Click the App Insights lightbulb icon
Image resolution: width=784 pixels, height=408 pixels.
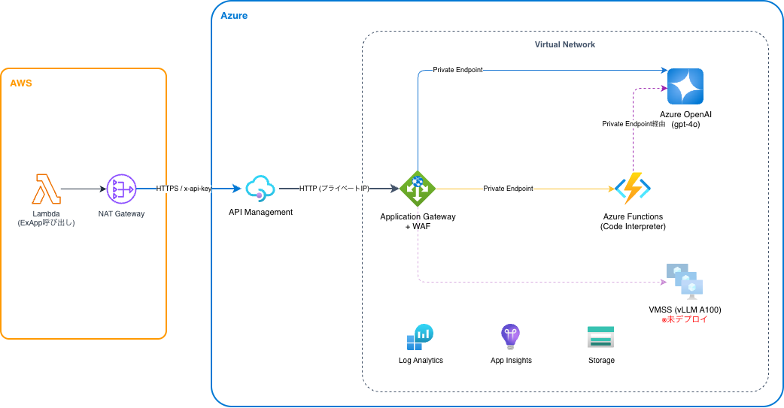click(510, 337)
